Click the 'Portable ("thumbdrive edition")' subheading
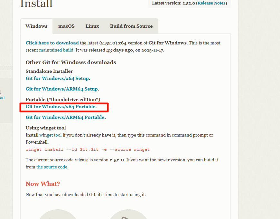The height and width of the screenshot is (219, 280). click(63, 100)
